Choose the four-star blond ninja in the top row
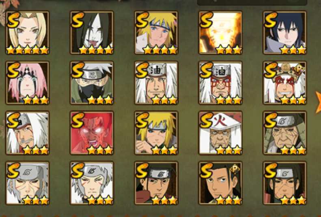This screenshot has width=321, height=217. (156, 33)
